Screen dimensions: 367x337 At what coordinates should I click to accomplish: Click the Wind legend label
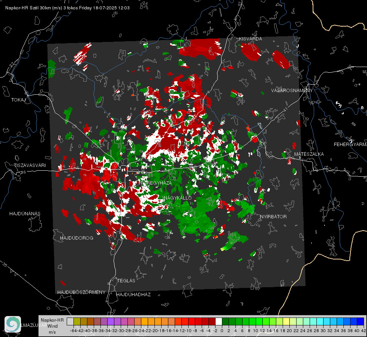click(52, 326)
